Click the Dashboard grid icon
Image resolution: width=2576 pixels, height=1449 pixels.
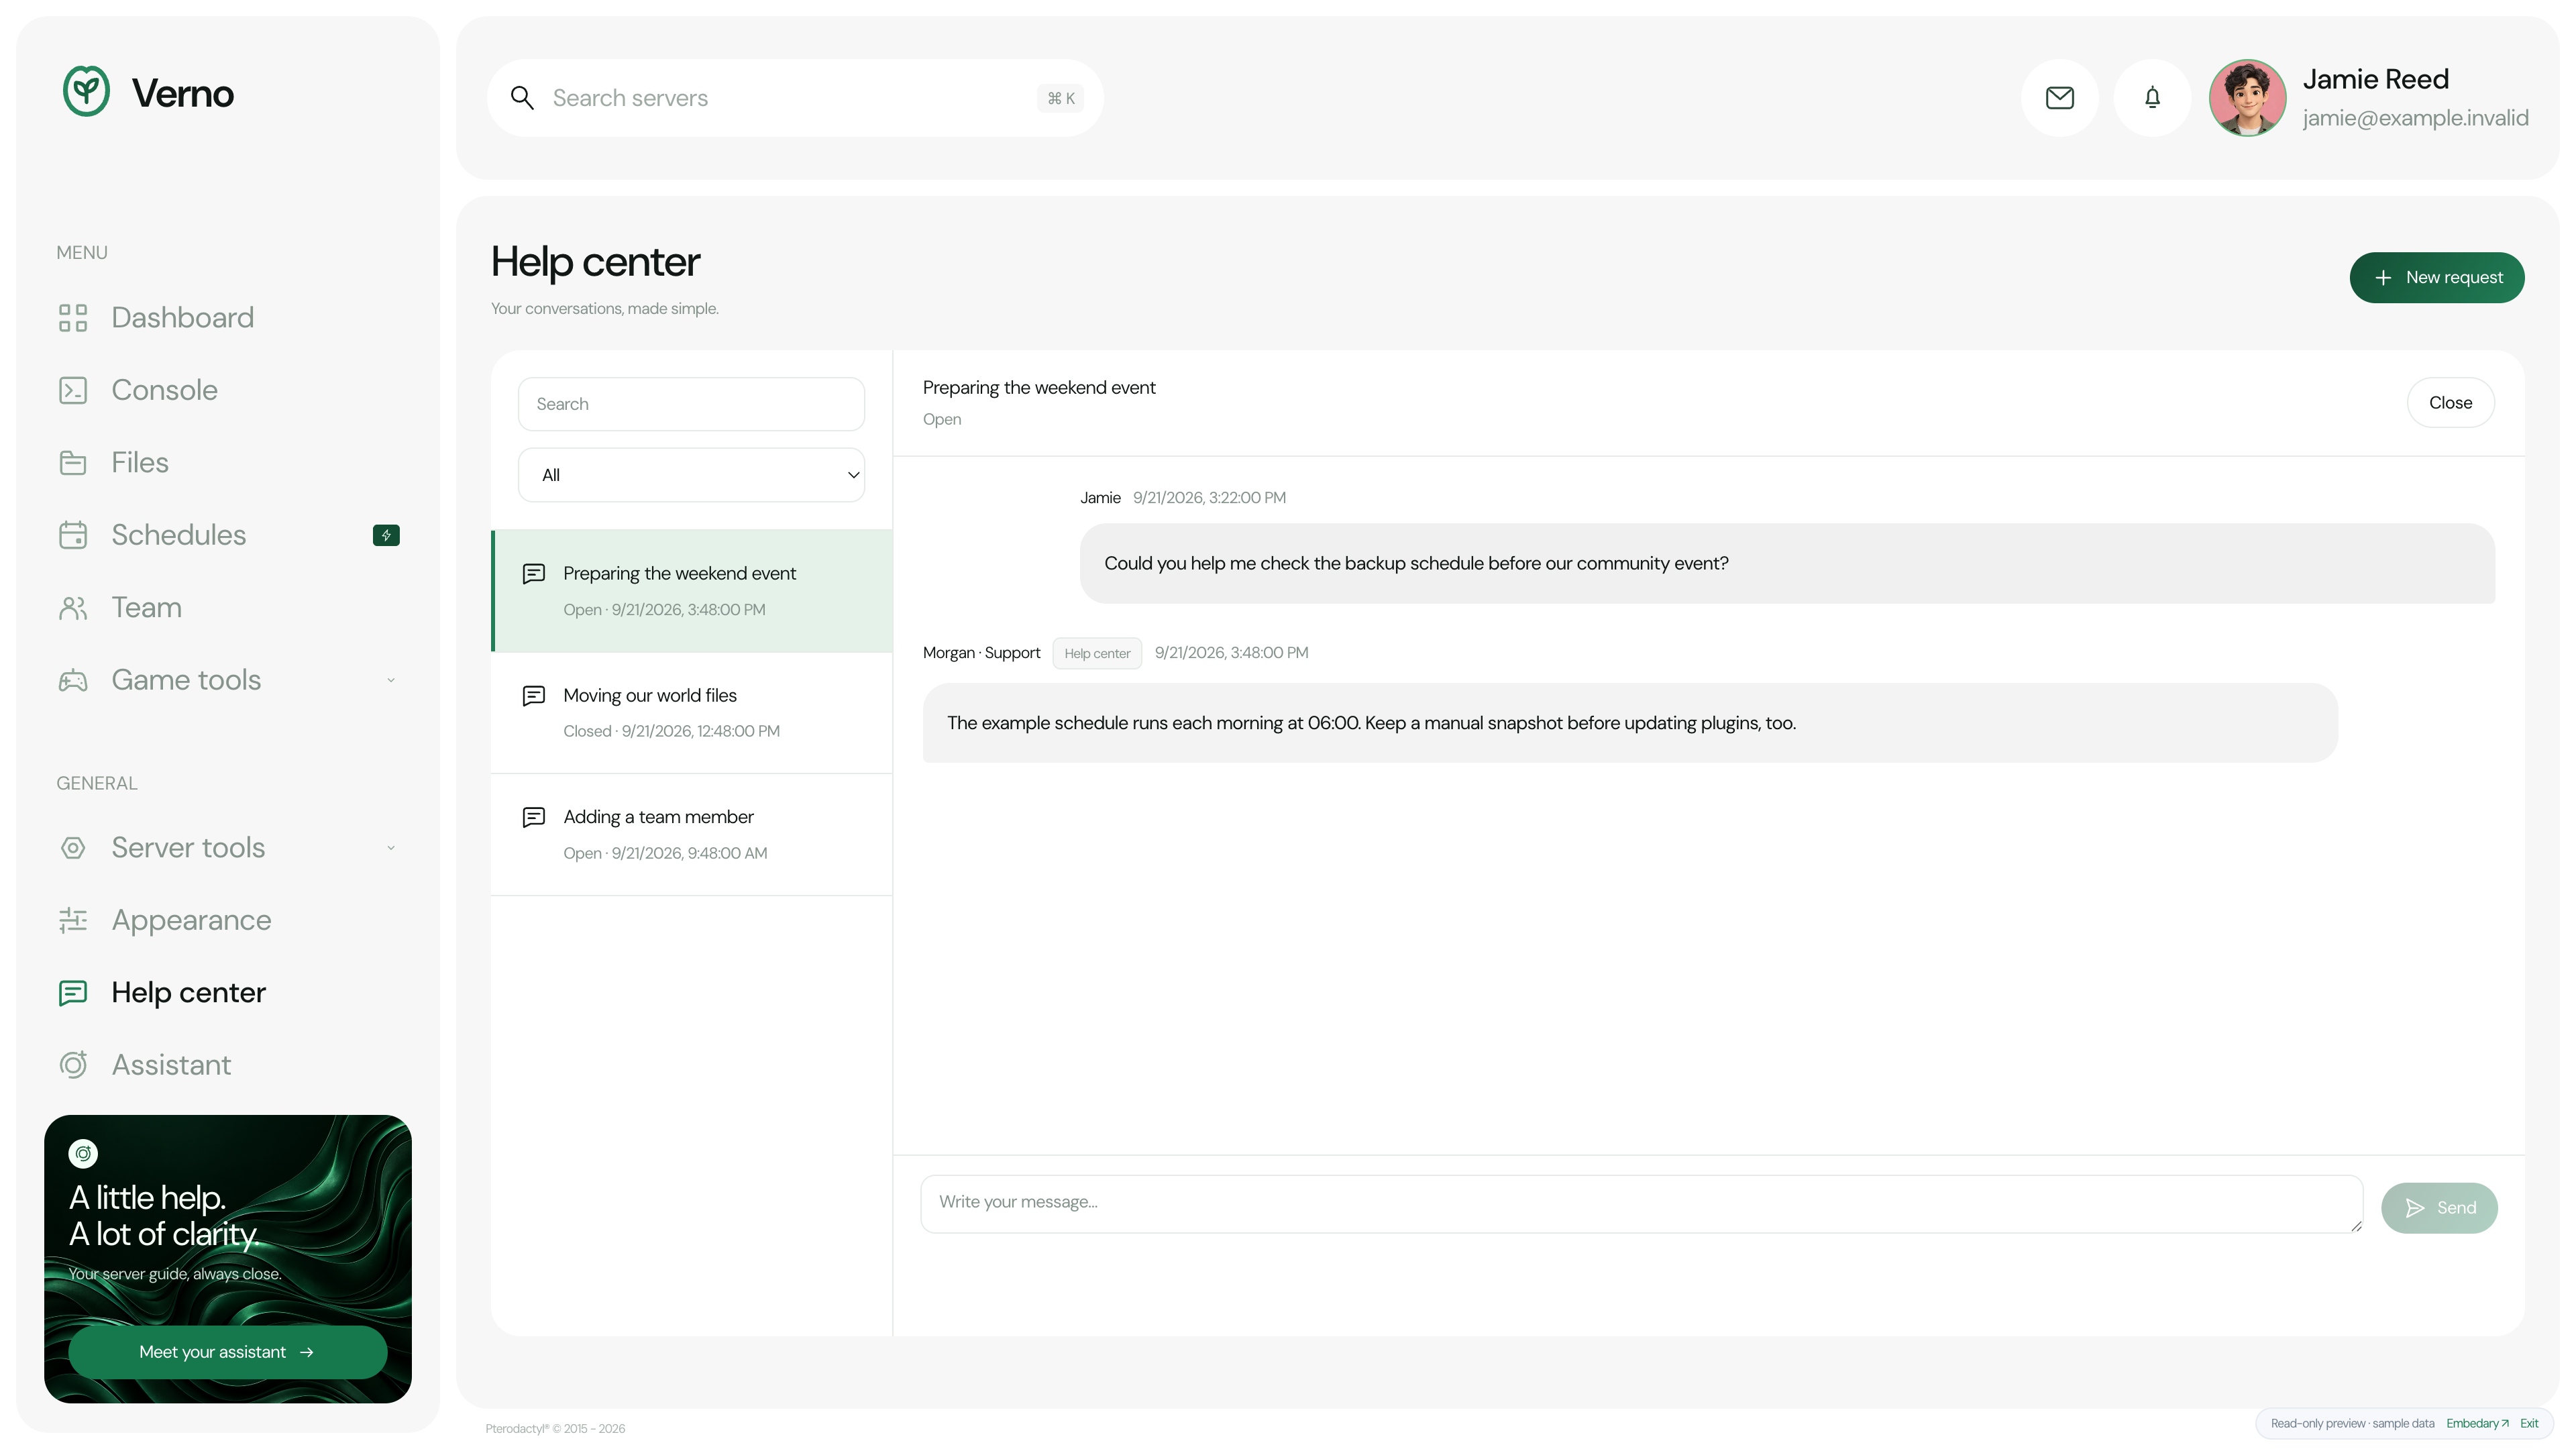pyautogui.click(x=73, y=318)
